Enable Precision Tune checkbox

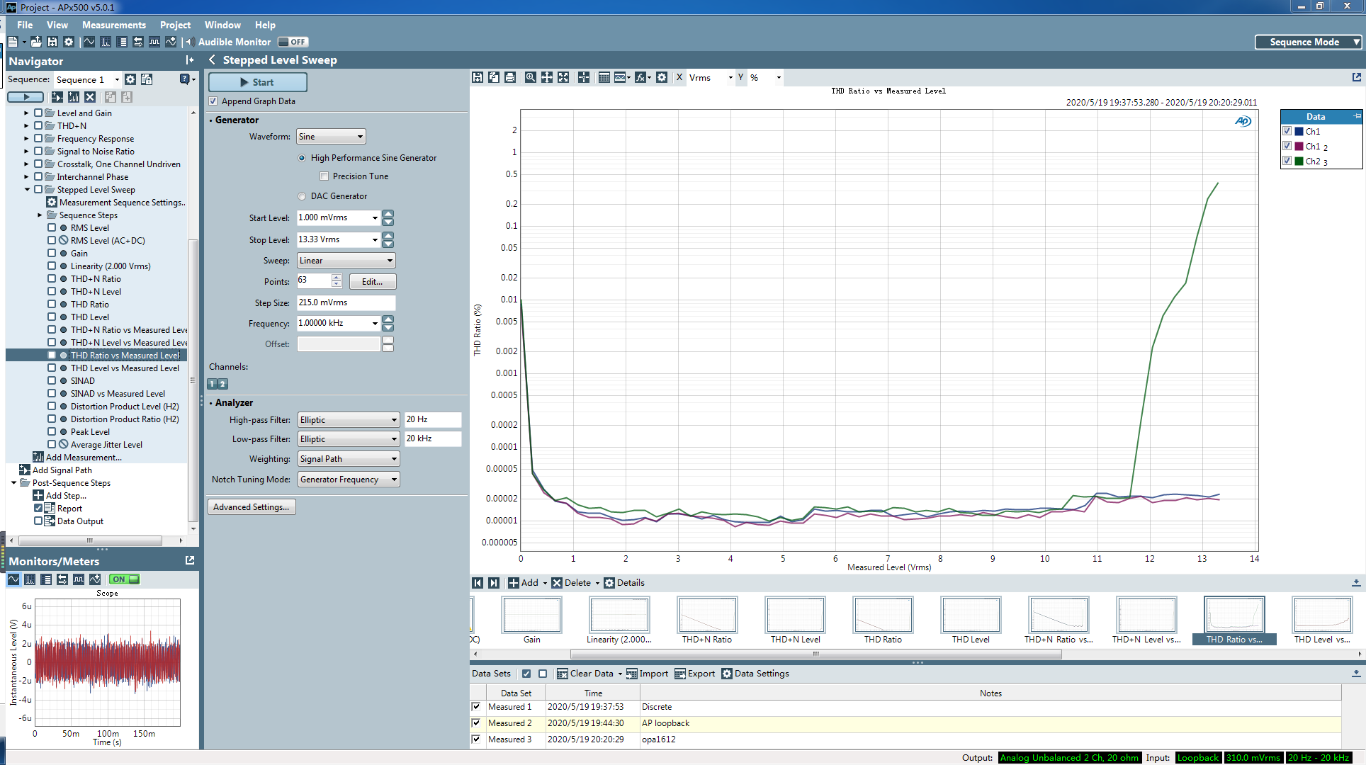[324, 176]
